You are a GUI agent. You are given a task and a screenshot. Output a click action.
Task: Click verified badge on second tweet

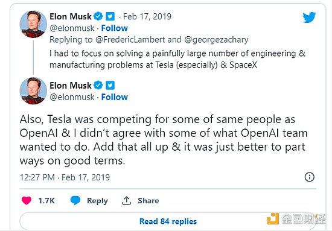point(98,85)
